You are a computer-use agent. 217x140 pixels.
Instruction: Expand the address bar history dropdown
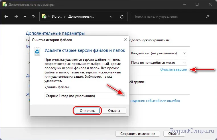pos(111,17)
